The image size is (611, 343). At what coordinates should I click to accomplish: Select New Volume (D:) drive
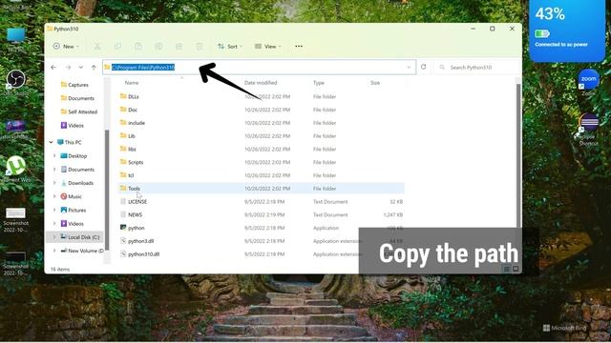pyautogui.click(x=82, y=251)
